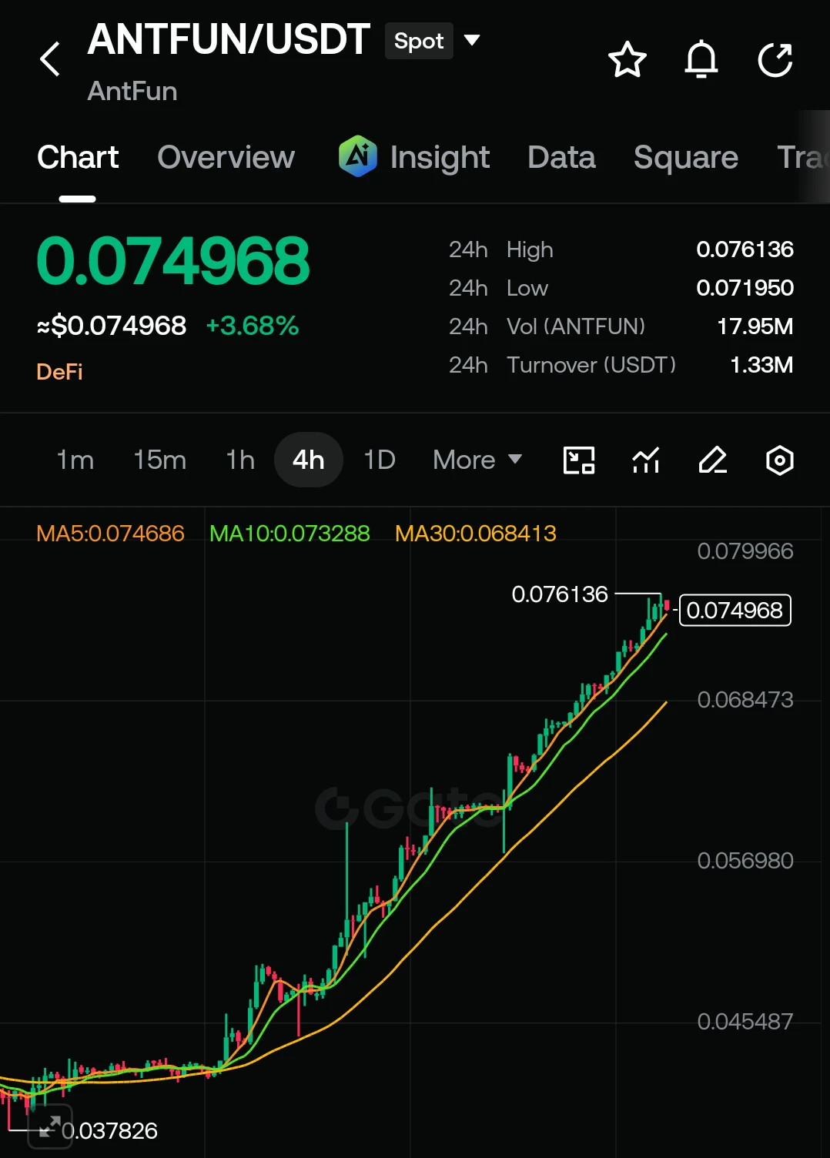Tap the +3.68% change value
This screenshot has height=1158, width=830.
point(252,326)
